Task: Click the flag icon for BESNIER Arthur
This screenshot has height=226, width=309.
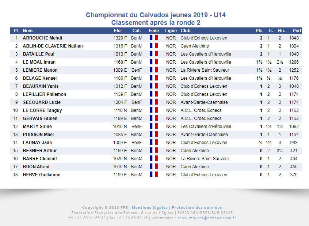Action: 153,151
